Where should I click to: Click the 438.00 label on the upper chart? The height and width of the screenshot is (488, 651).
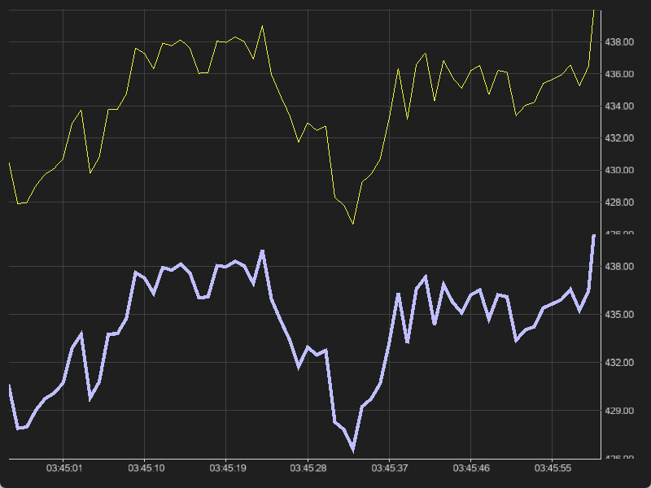tap(618, 42)
